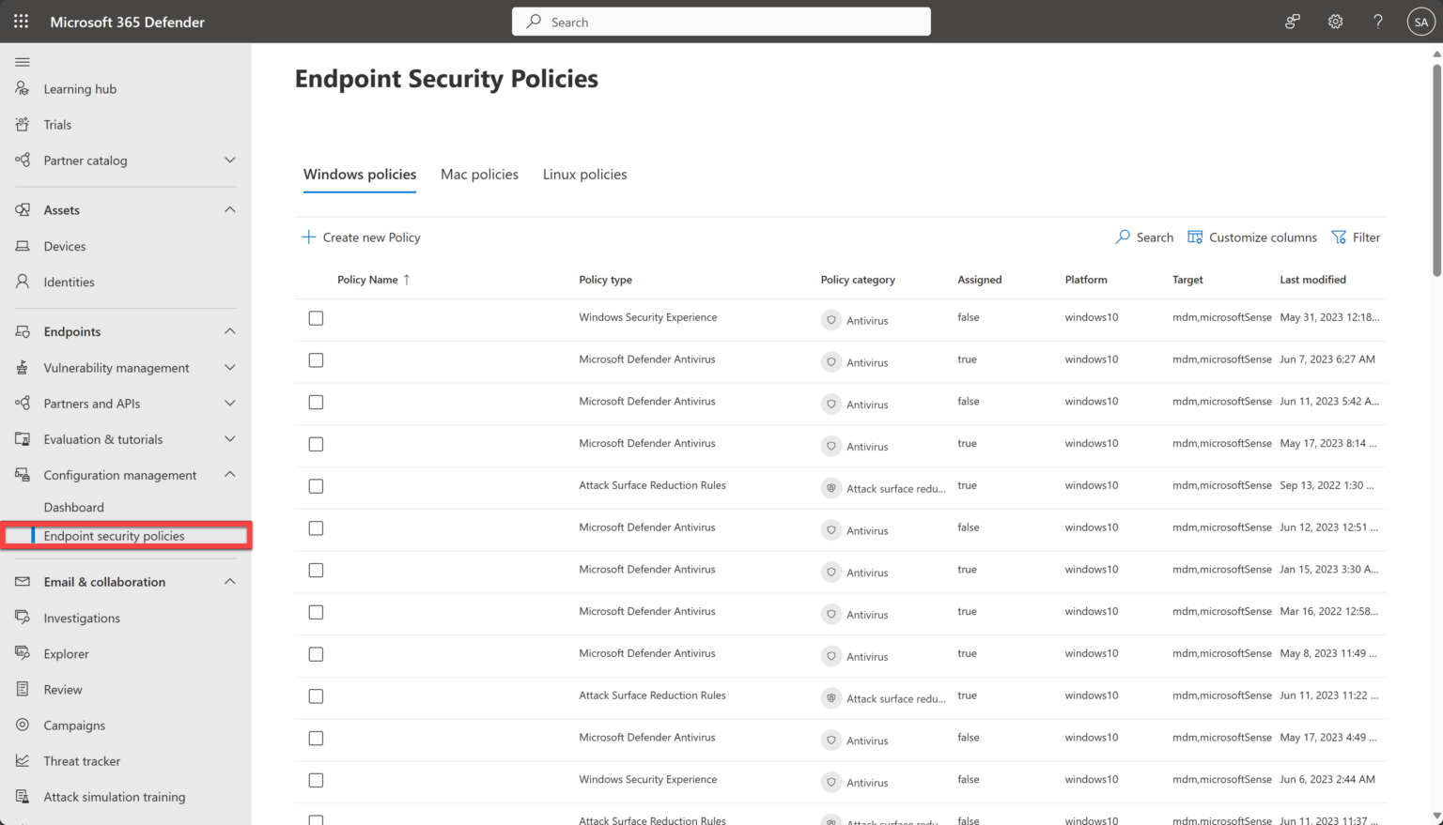Screen dimensions: 1443x825
Task: Click the Search button above the table
Action: [1144, 237]
